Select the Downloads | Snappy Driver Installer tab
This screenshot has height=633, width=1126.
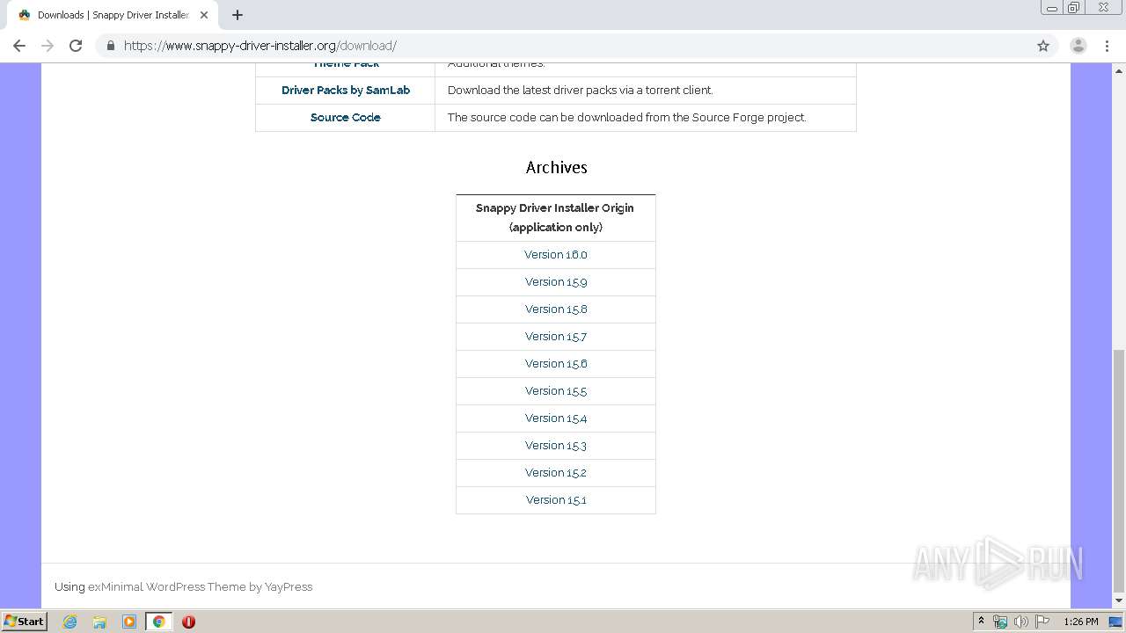(x=113, y=15)
